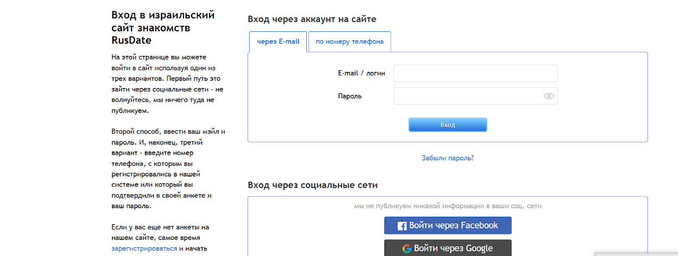This screenshot has width=678, height=256.
Task: Click the Google logo icon
Action: pyautogui.click(x=407, y=249)
